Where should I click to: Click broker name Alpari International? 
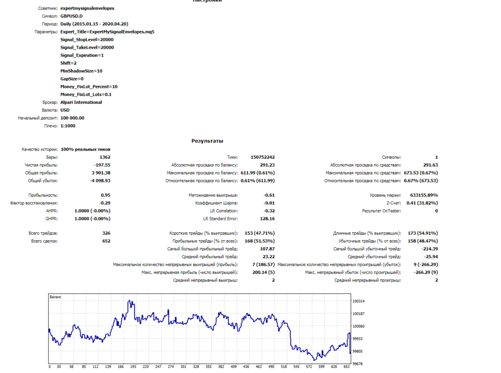tap(81, 102)
